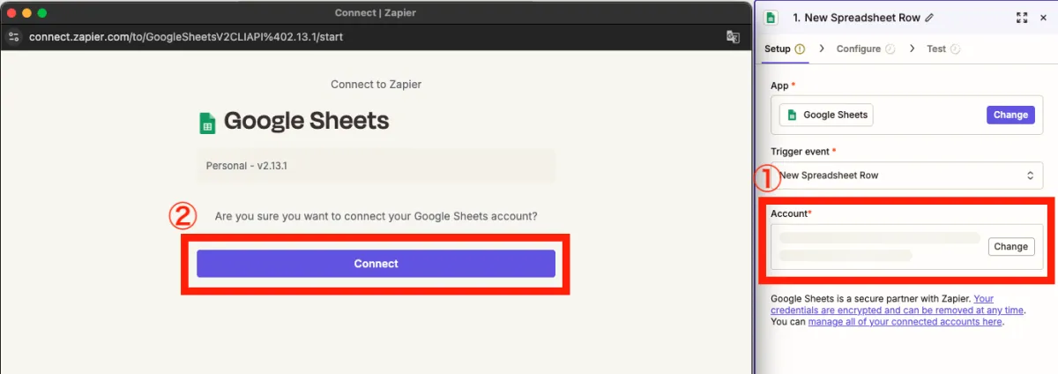Open the Trigger event dropdown
Screen dimensions: 1058x374
click(906, 175)
